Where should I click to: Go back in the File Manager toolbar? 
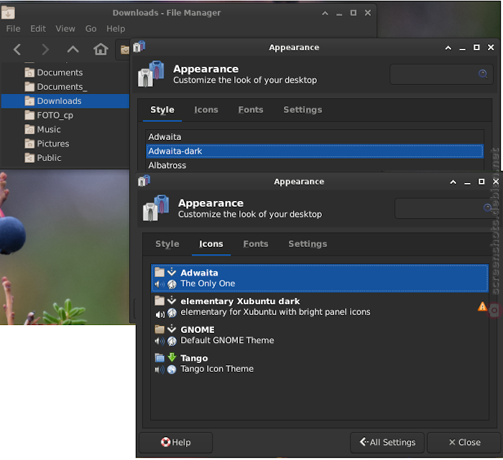17,50
